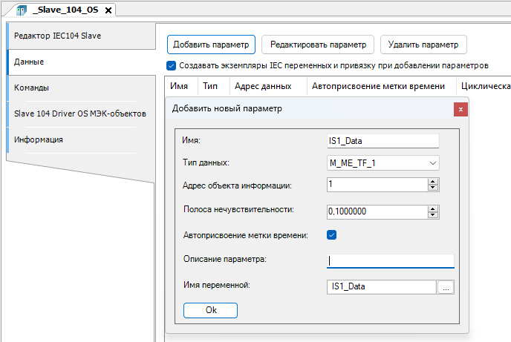
Task: Uncheck create IEC variable instances checkbox
Action: [172, 65]
